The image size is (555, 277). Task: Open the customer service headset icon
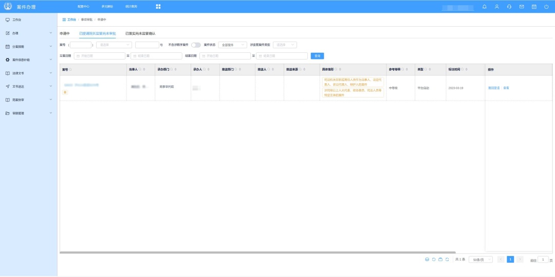[509, 7]
